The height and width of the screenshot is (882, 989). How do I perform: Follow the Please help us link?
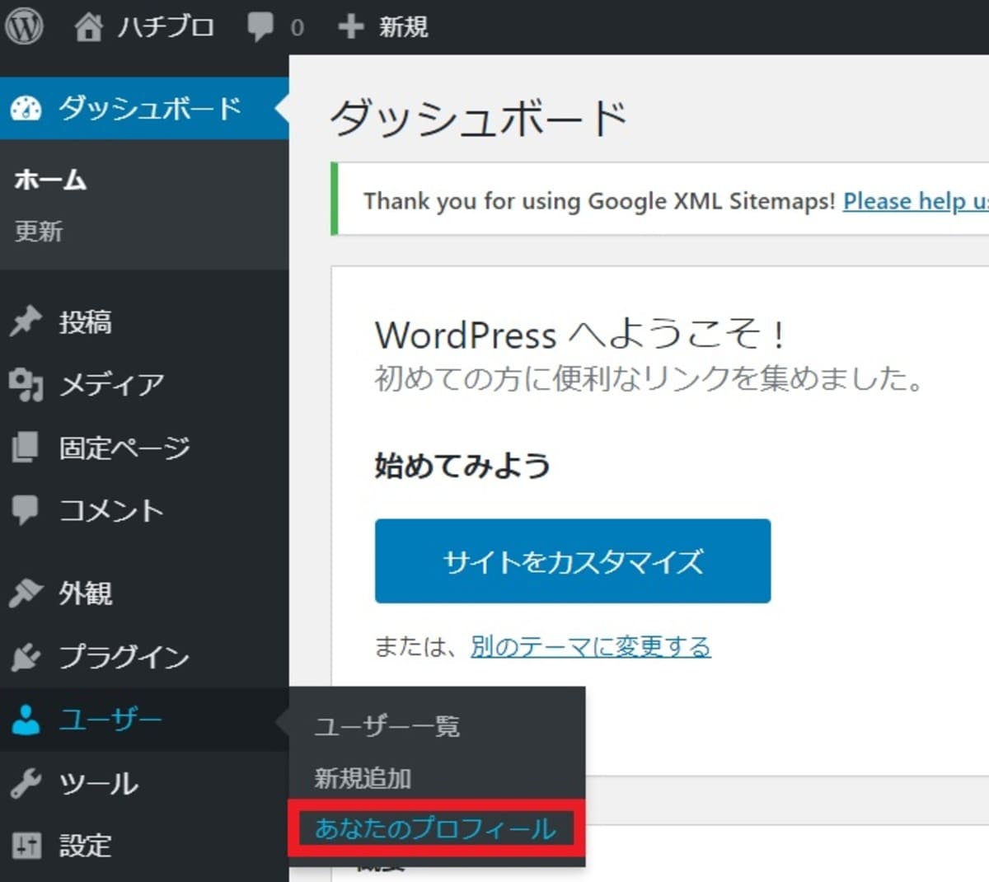tap(916, 200)
